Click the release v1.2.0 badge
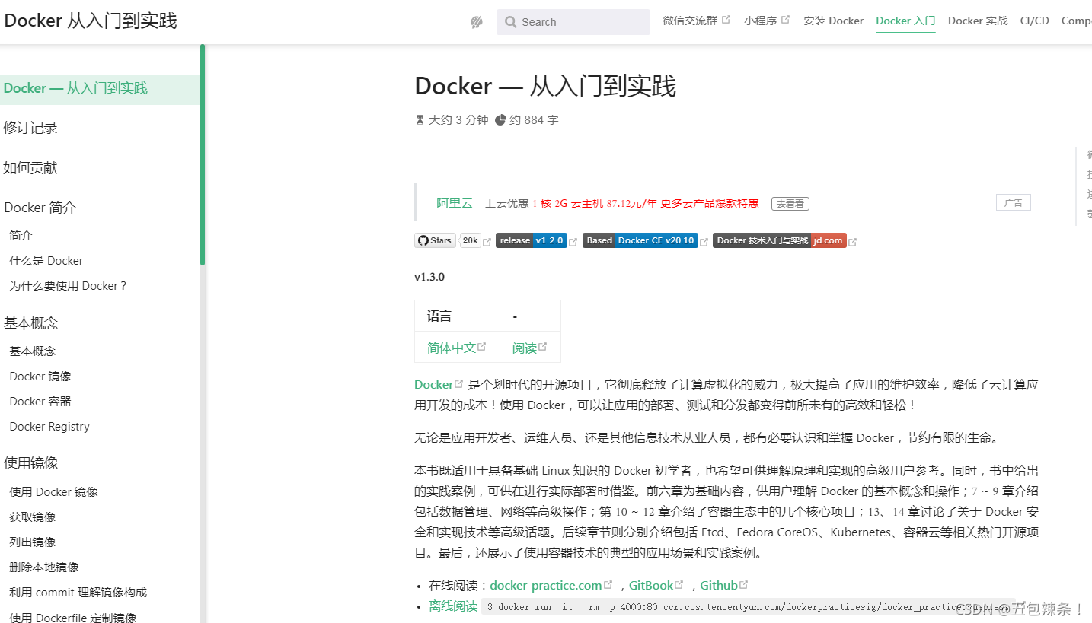Viewport: 1092px width, 623px height. point(532,240)
